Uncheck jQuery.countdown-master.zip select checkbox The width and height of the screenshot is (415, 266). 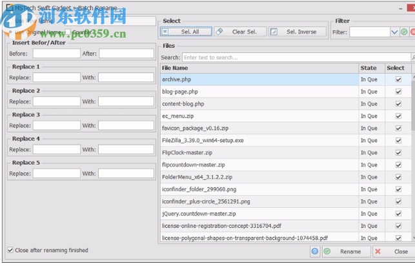coord(398,214)
